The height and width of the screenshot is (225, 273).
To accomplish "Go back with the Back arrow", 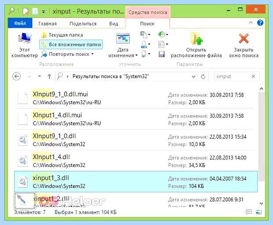I will pyautogui.click(x=17, y=76).
